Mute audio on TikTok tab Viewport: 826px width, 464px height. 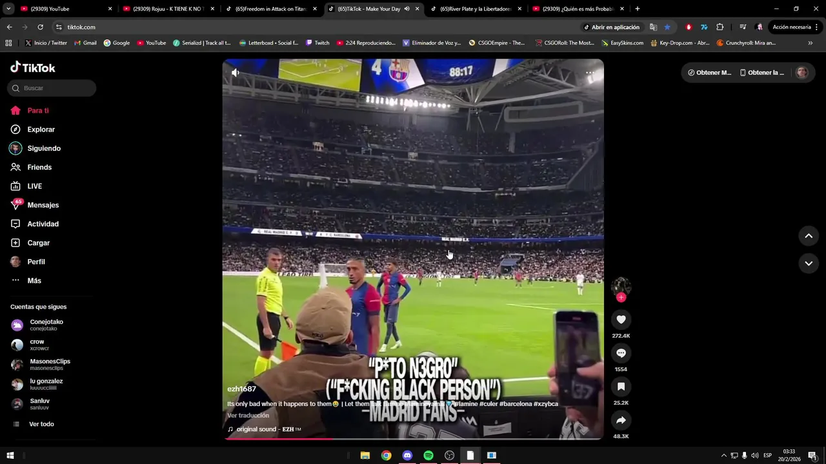tap(407, 9)
